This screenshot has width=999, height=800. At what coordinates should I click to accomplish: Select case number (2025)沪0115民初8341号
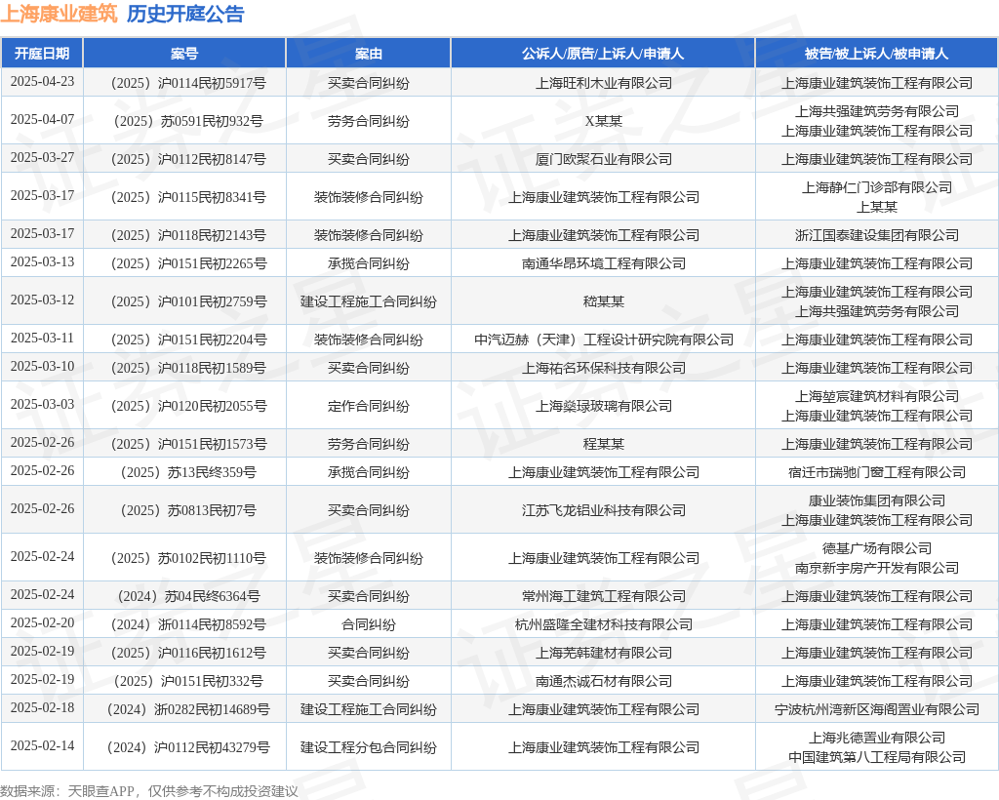(184, 197)
